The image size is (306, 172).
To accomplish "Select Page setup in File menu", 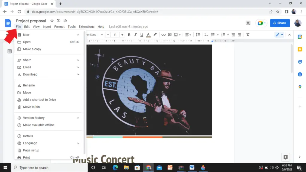I will tap(49, 150).
